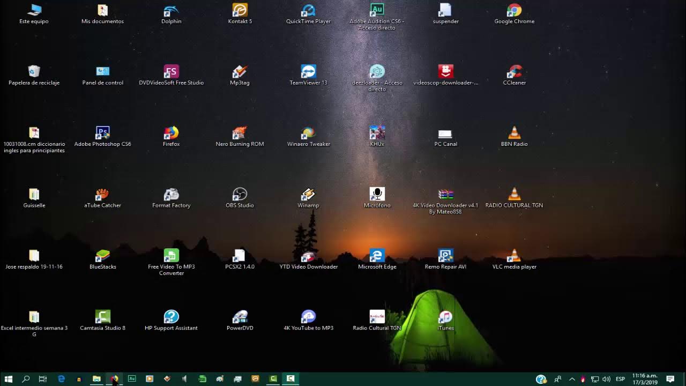Select the aTube Catcher desktop icon
The image size is (686, 386).
pyautogui.click(x=102, y=198)
